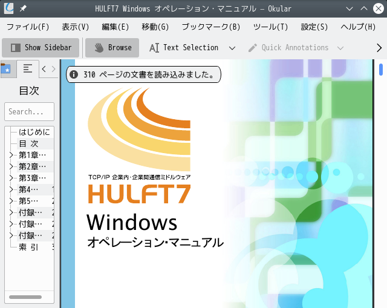Open the ツール(T) menu
Image resolution: width=387 pixels, height=308 pixels.
point(270,27)
